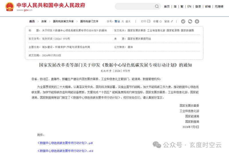Click 登录 in the top bar
Screen dimensions: 229x154
tap(198, 7)
